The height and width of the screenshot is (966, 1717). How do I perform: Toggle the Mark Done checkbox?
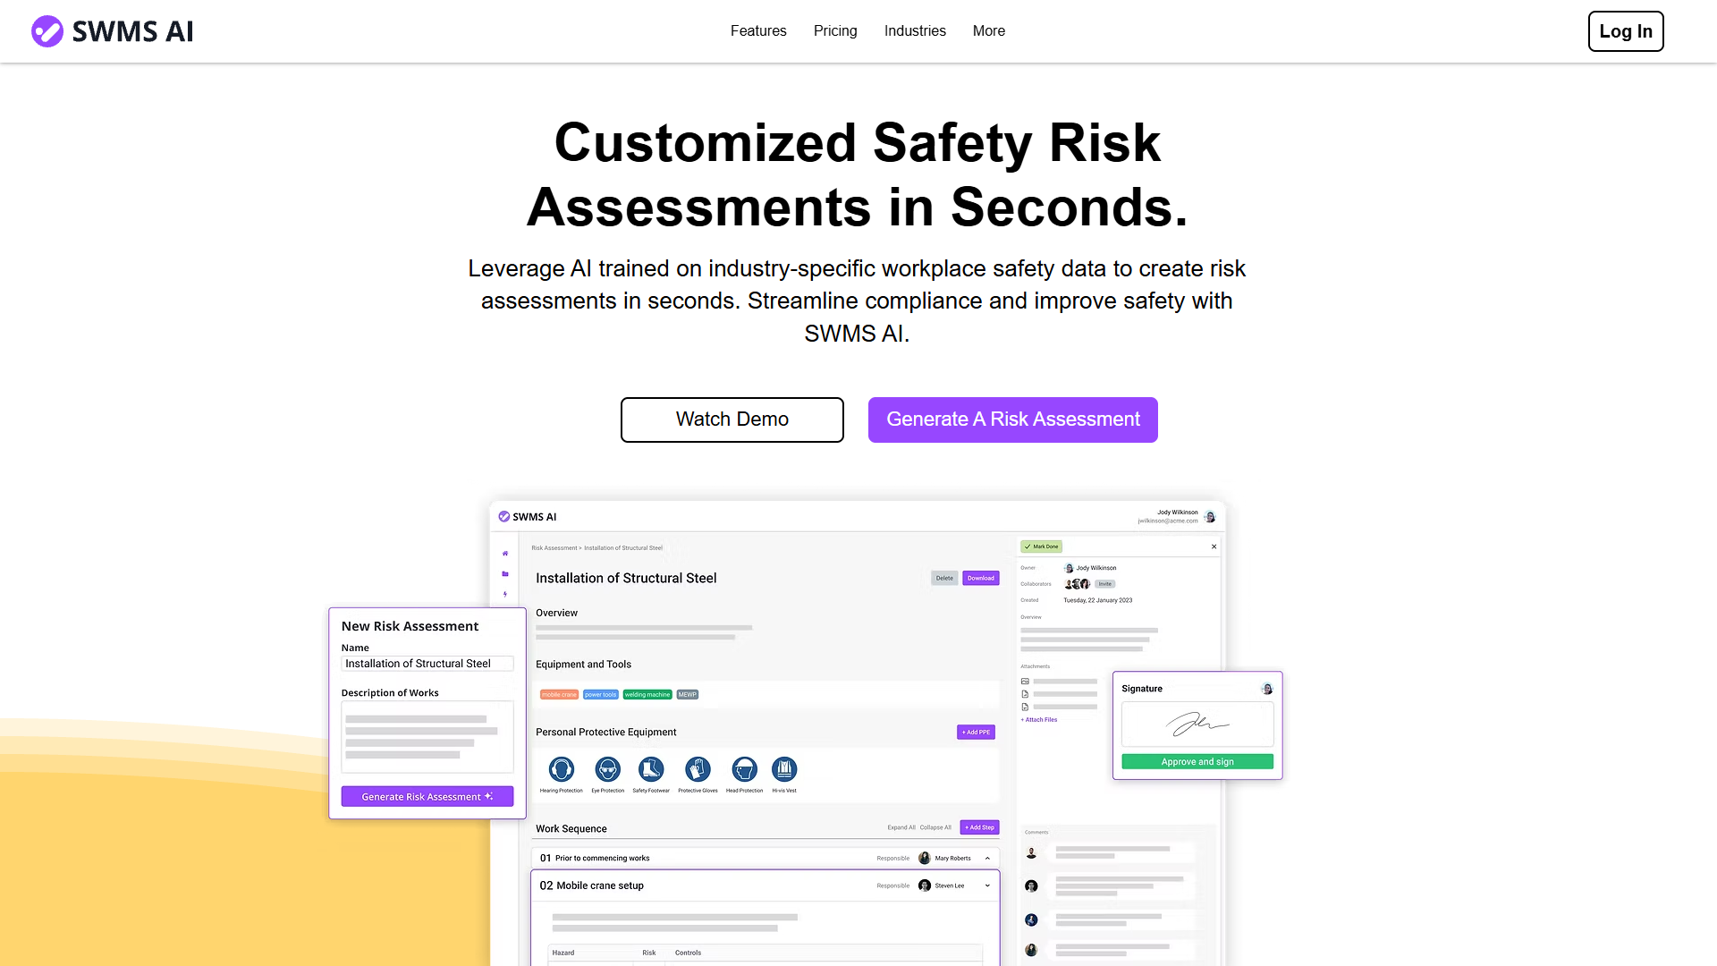pos(1042,547)
